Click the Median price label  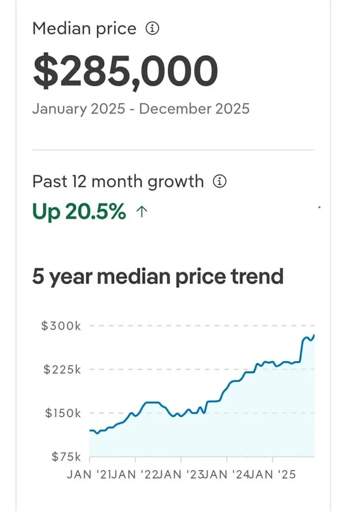[84, 29]
